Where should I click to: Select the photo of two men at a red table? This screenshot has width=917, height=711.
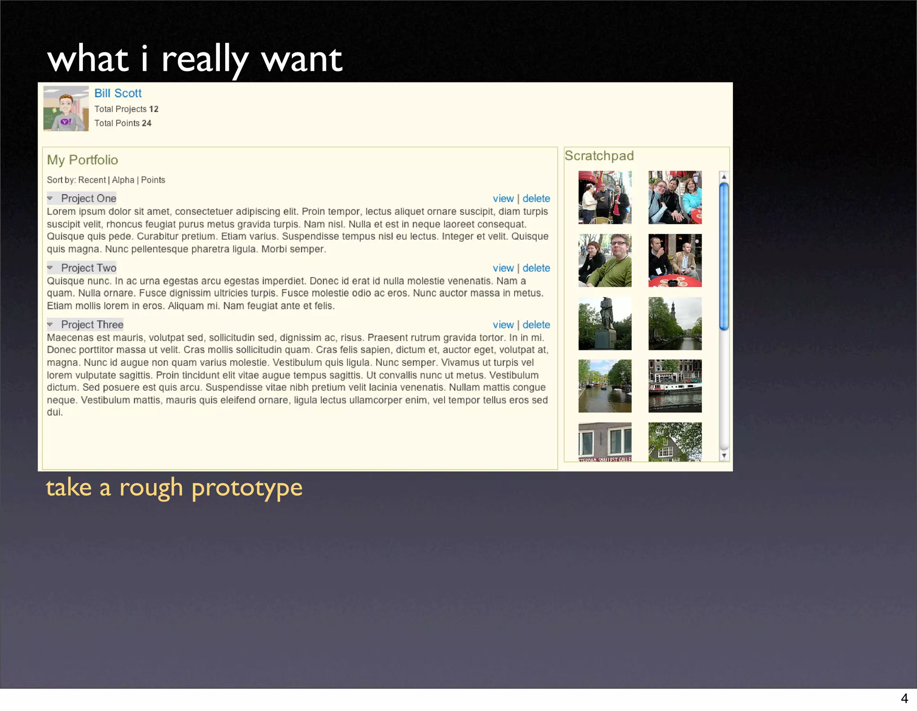[675, 260]
